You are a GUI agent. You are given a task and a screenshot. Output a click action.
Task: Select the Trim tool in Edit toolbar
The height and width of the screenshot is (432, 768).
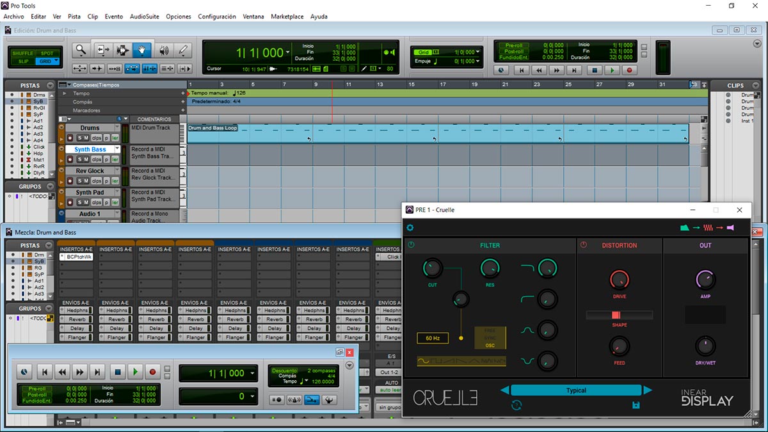[x=102, y=50]
